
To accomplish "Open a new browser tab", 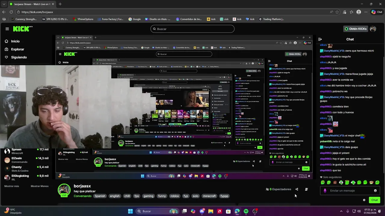I will [60, 4].
